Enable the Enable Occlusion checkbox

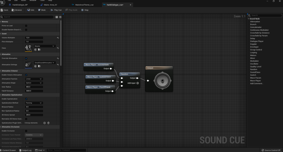(26, 131)
